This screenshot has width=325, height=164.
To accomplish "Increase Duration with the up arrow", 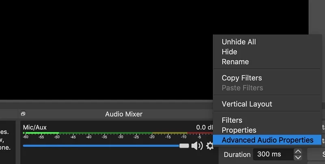I will 298,151.
